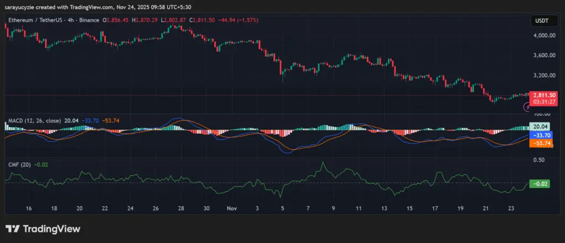The width and height of the screenshot is (565, 243).
Task: Click the 18 date label on time axis
Action: click(x=54, y=208)
